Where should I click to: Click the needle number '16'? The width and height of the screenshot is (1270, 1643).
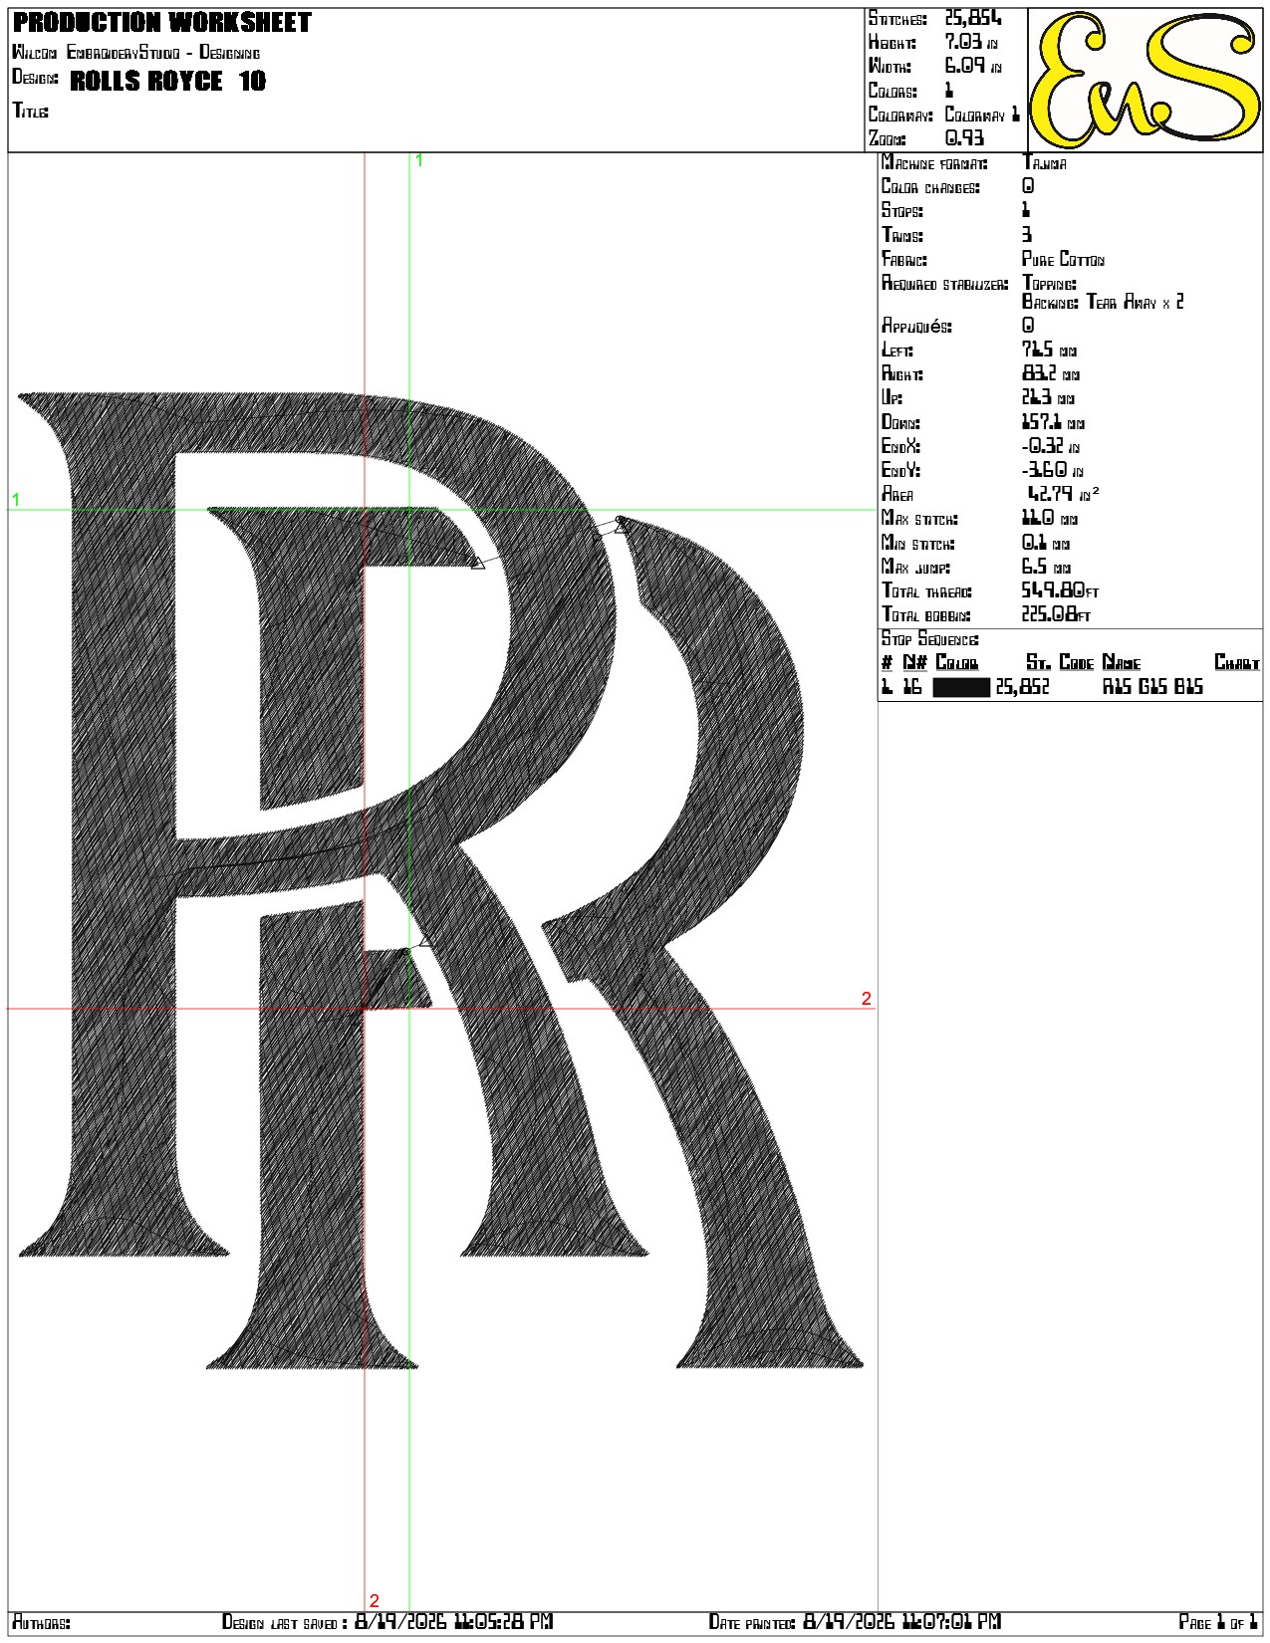pyautogui.click(x=912, y=687)
